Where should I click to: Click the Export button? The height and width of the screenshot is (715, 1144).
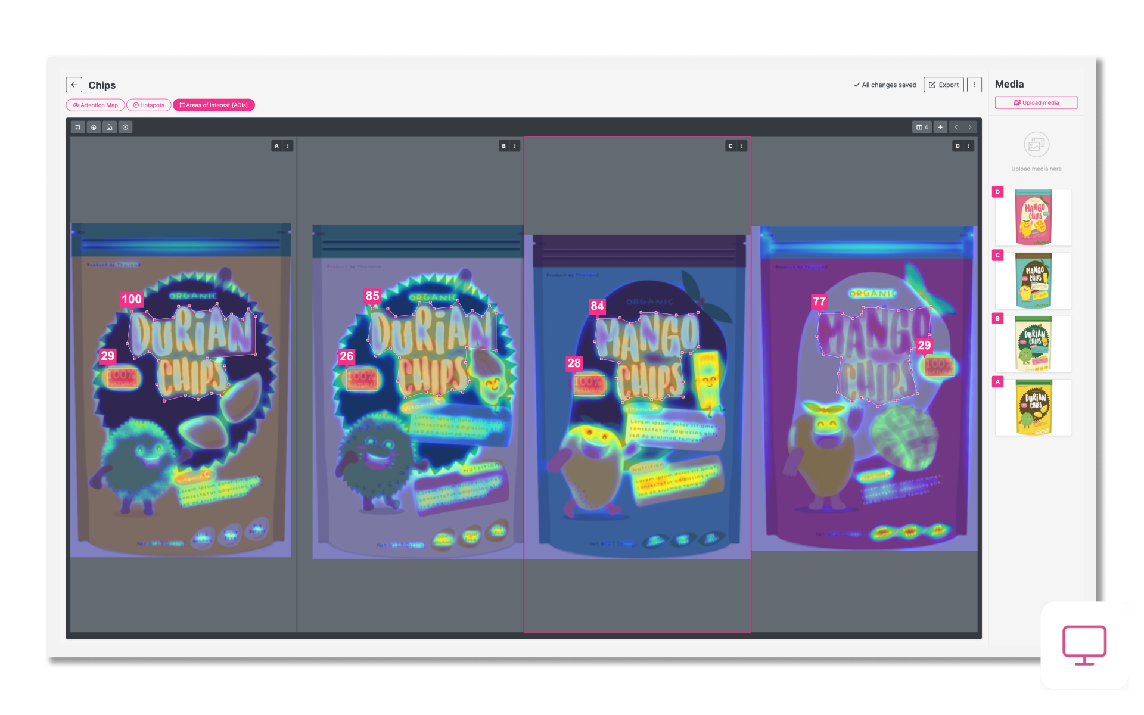click(943, 85)
